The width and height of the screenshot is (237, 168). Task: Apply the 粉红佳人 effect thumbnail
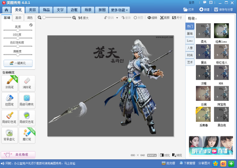coord(222,51)
